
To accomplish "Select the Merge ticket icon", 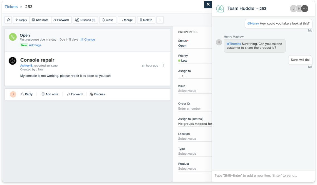I will tap(127, 20).
